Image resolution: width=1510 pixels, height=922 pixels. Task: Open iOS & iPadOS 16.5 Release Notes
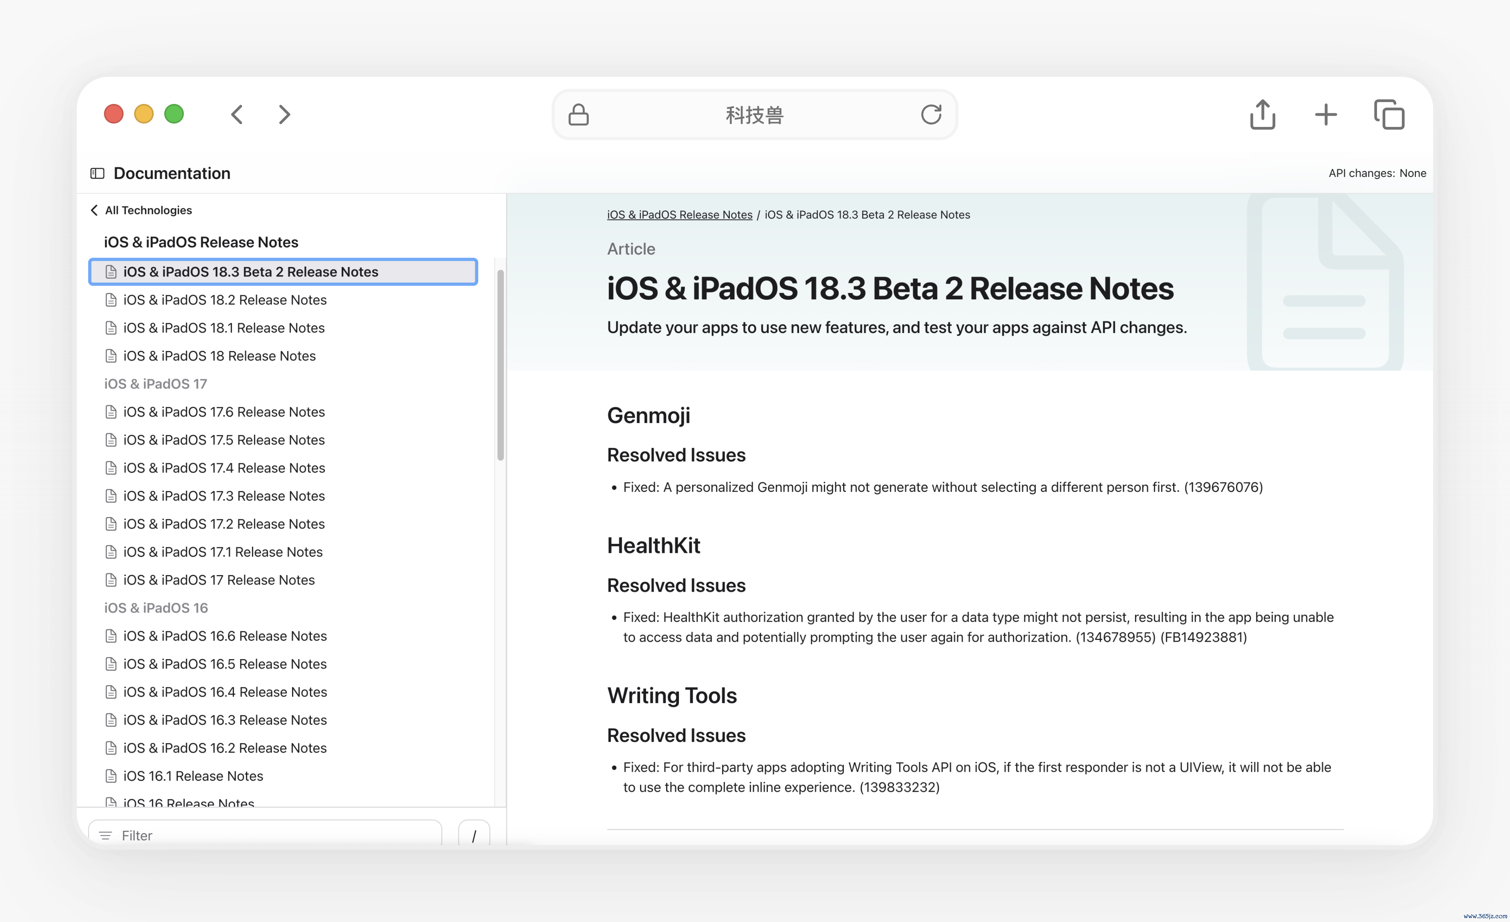coord(225,664)
